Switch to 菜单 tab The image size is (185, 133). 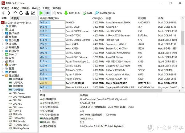[4, 18]
